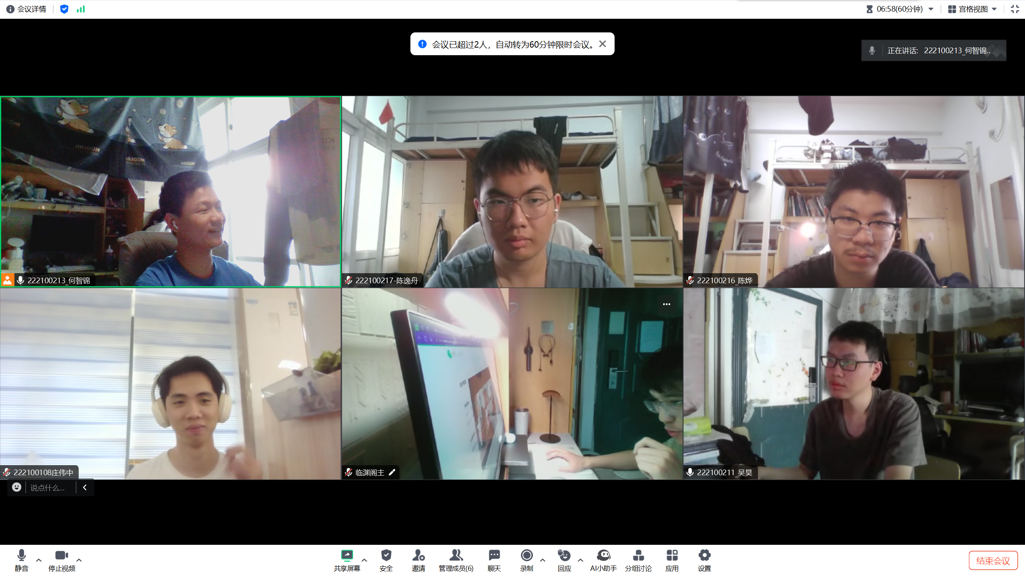Open the 宫格视图 layout dropdown

(x=973, y=9)
